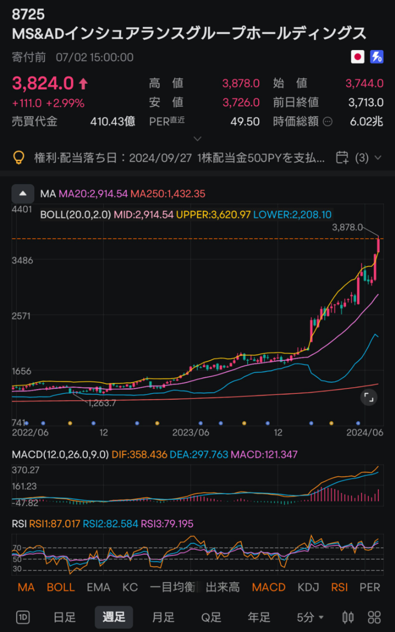Switch to the 日足 daily chart tab
This screenshot has width=395, height=632.
point(65,617)
